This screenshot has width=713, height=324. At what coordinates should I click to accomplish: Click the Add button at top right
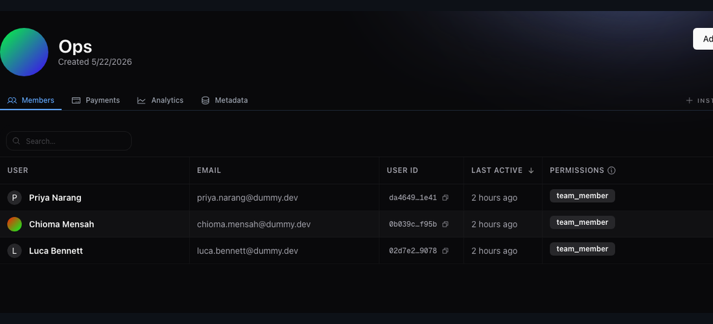(703, 39)
